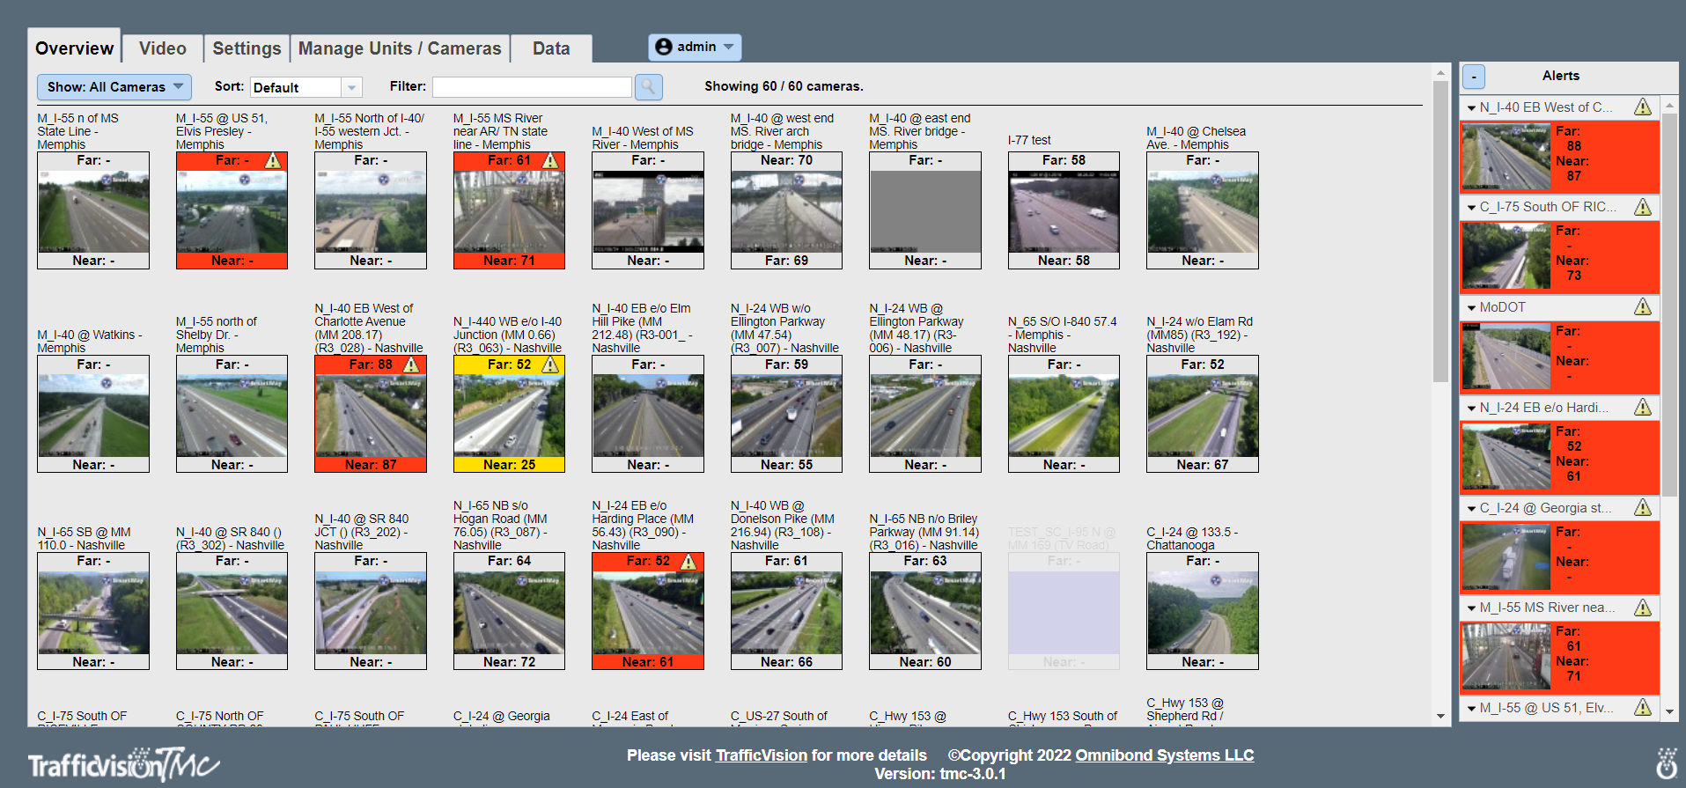Open the Omnibond Systems LLC link
Image resolution: width=1686 pixels, height=788 pixels.
tap(1165, 755)
